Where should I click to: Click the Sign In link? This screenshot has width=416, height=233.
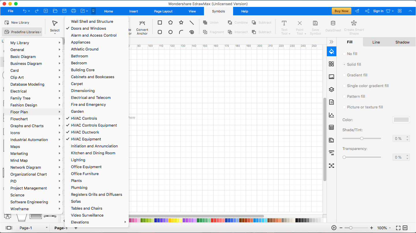point(378,11)
